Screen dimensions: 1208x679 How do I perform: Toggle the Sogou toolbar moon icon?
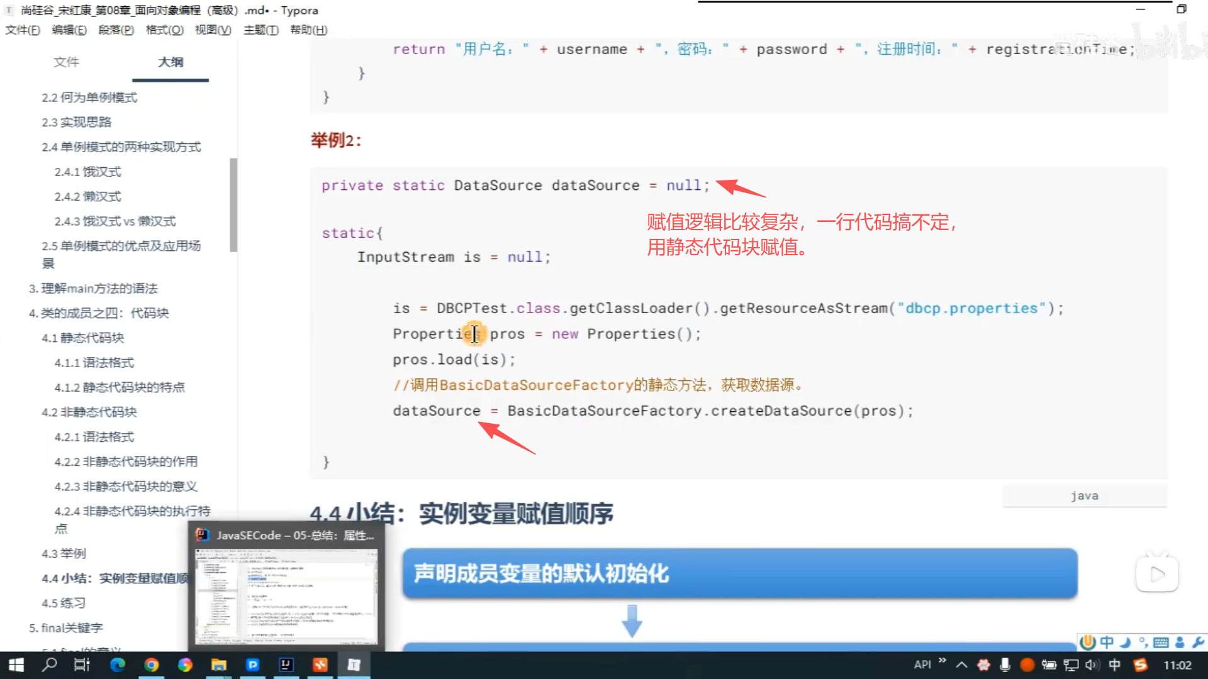pyautogui.click(x=1126, y=643)
